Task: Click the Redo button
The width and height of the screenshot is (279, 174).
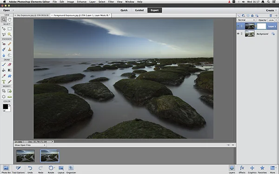Action: click(x=41, y=169)
